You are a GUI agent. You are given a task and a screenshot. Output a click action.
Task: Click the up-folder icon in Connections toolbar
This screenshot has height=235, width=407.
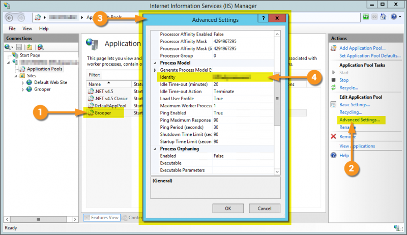pyautogui.click(x=30, y=47)
